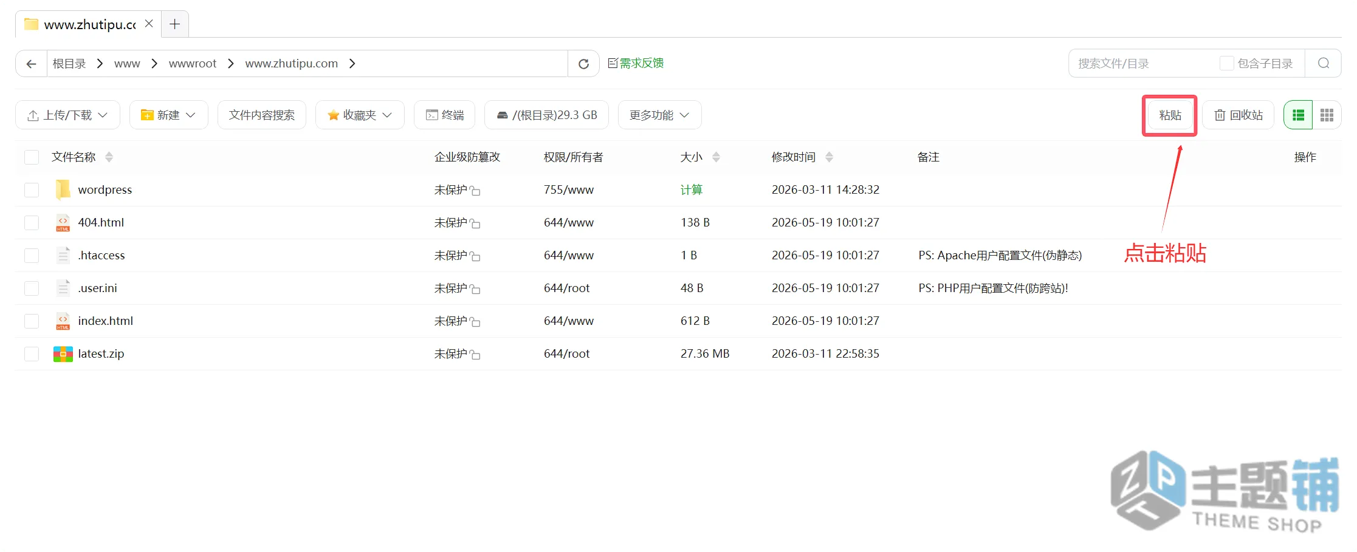Close the www.zhutipu.com tab

[x=149, y=24]
